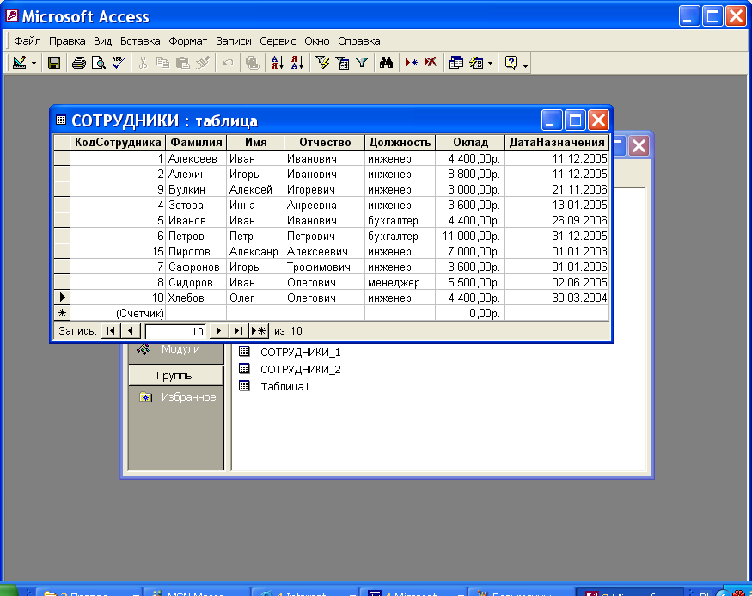Click the Sort Ascending icon
Image resolution: width=752 pixels, height=596 pixels.
278,63
